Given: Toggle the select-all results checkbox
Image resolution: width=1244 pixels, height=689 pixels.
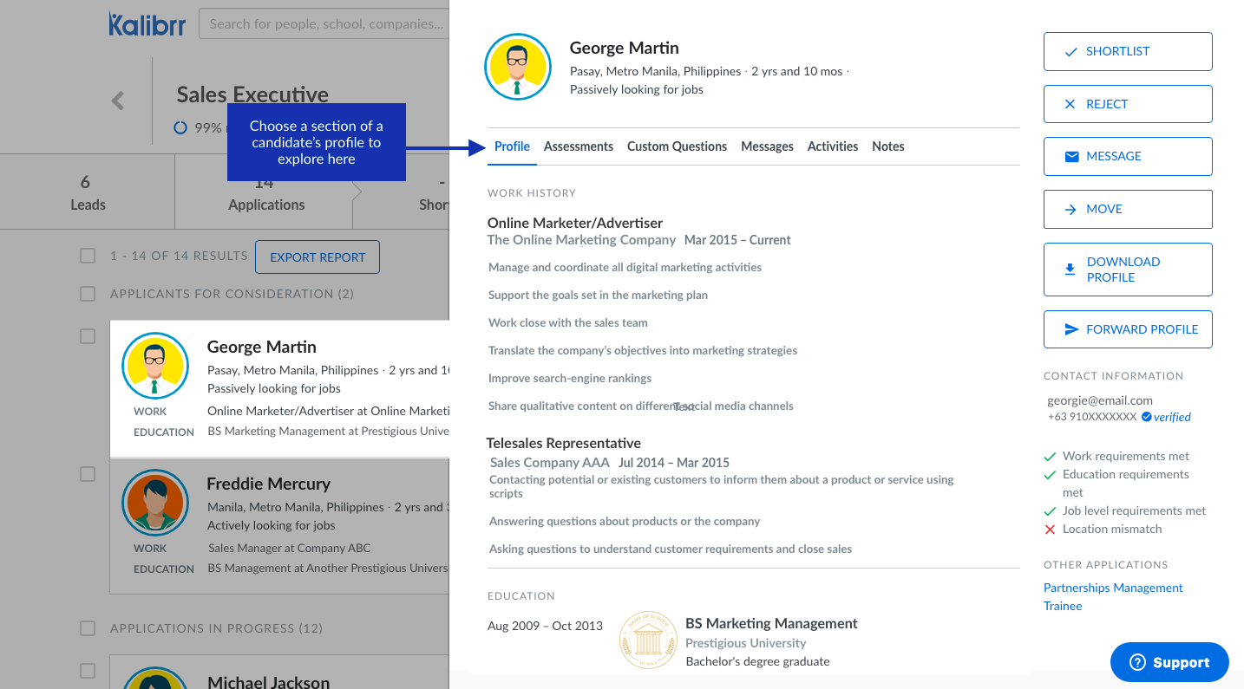Looking at the screenshot, I should (88, 256).
